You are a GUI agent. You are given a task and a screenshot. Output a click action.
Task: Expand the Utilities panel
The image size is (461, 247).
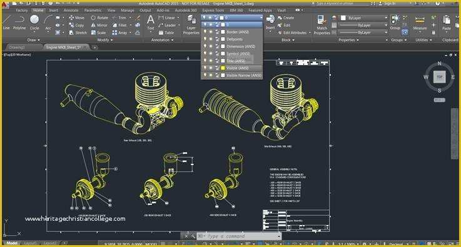coord(423,39)
